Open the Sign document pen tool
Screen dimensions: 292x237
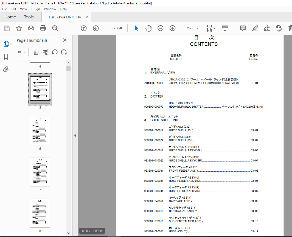pos(267,28)
